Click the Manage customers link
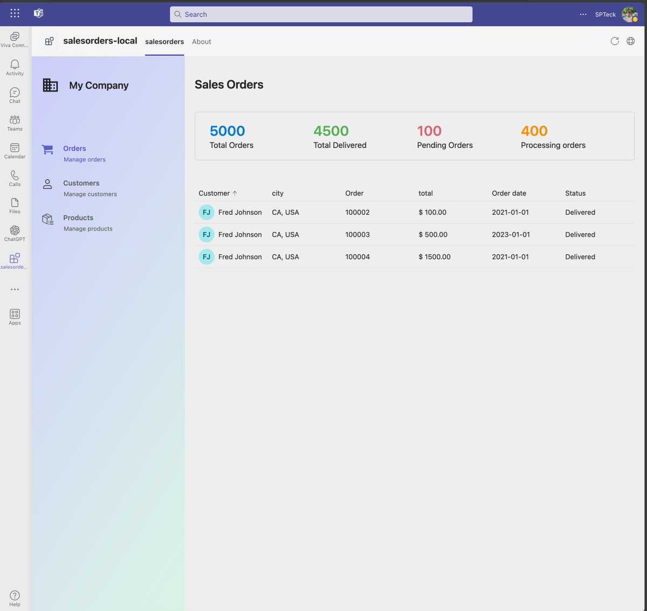The image size is (647, 611). [x=90, y=194]
